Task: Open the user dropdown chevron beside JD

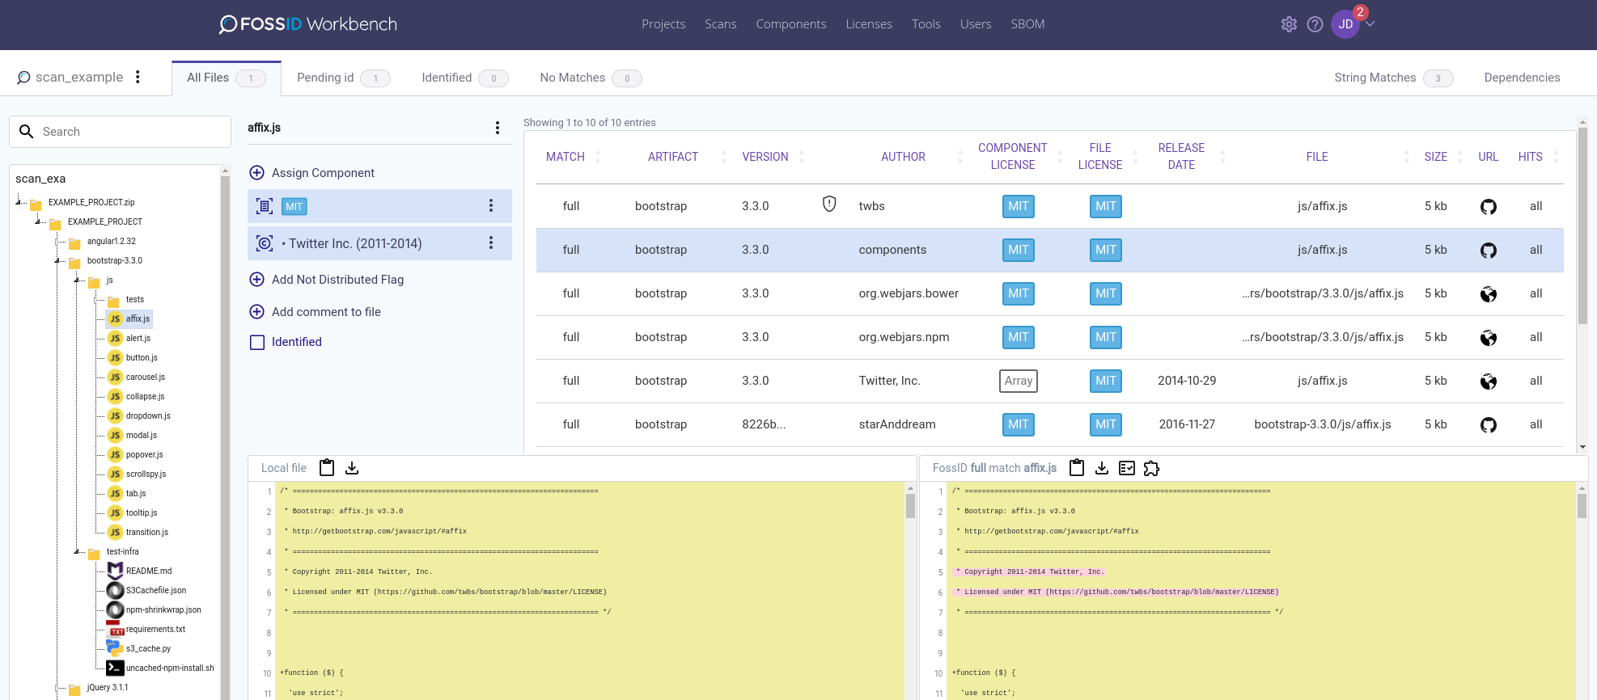Action: pos(1370,24)
